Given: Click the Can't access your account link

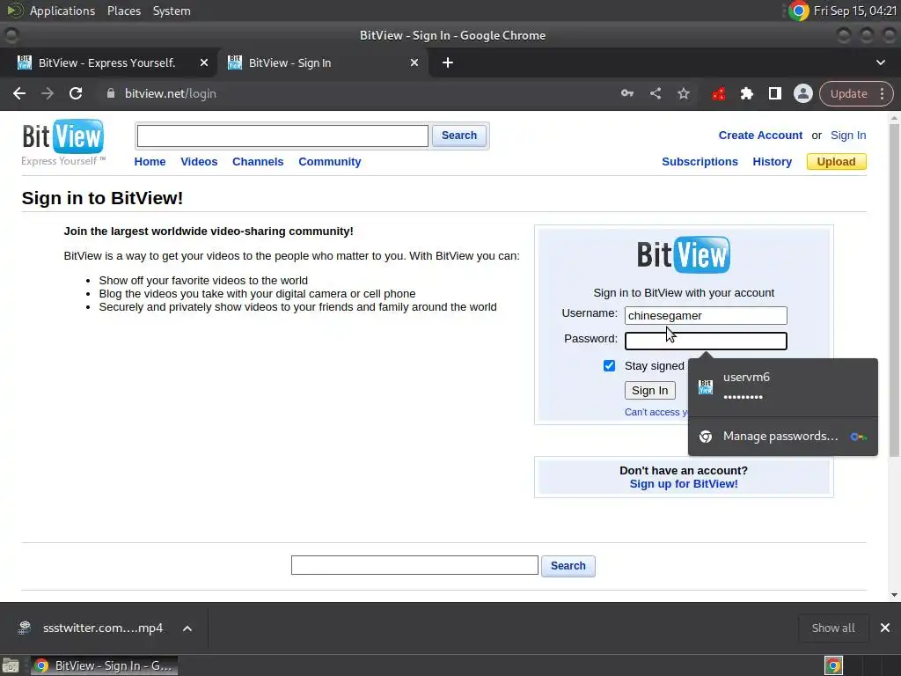Looking at the screenshot, I should (x=656, y=412).
